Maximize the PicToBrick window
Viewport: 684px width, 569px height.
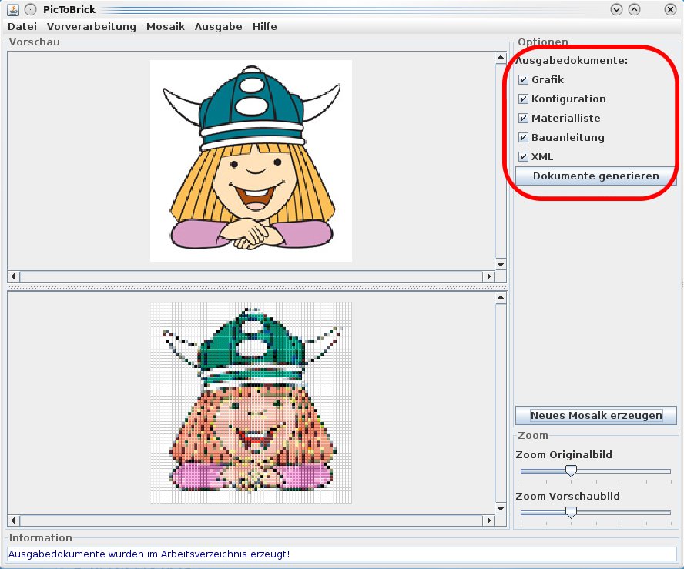click(x=634, y=9)
